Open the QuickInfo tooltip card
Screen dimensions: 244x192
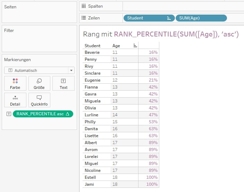[x=39, y=100]
